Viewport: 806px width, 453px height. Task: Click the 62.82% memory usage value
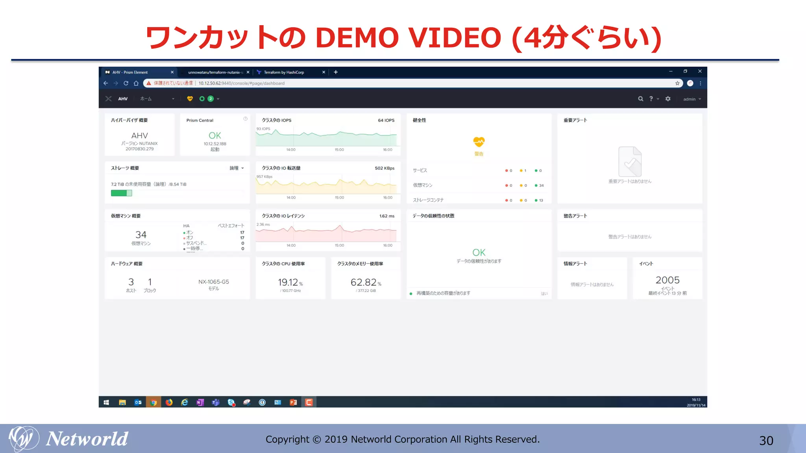coord(366,282)
